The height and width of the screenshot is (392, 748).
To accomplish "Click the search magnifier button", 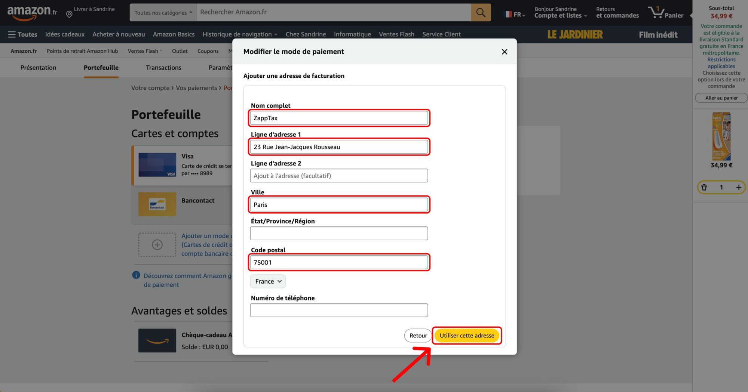I will pyautogui.click(x=481, y=12).
